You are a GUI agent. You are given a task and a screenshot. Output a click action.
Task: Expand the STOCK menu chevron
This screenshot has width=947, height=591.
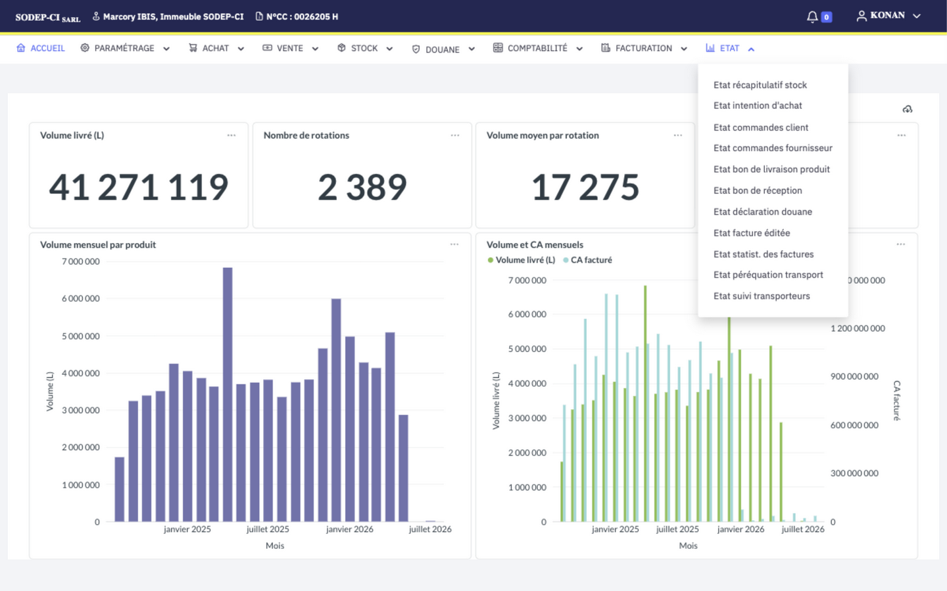389,49
